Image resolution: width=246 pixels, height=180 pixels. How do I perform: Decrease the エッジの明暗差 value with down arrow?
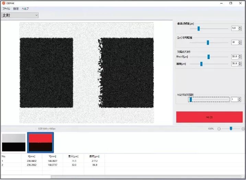(x=240, y=44)
